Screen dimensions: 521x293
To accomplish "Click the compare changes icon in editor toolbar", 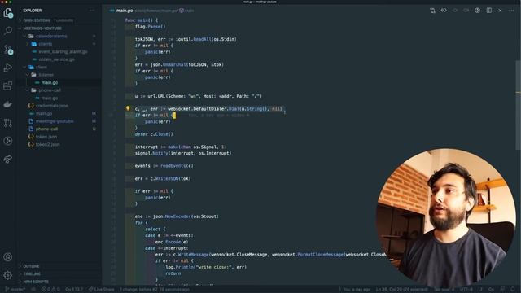I will (x=432, y=11).
